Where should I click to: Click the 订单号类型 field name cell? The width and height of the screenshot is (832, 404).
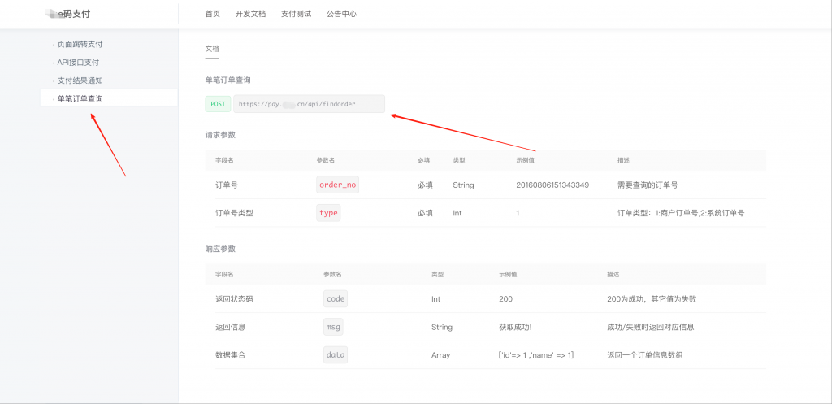pyautogui.click(x=234, y=213)
